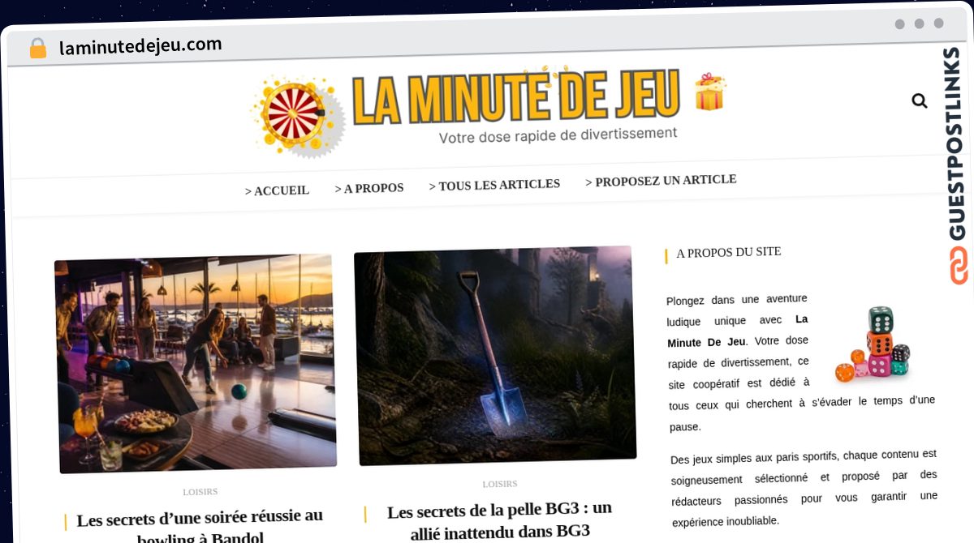Click the colorful dice image in sidebar

coord(871,345)
